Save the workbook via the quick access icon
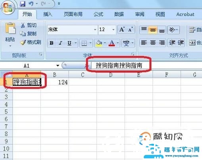202x160 pixels. 23,4
